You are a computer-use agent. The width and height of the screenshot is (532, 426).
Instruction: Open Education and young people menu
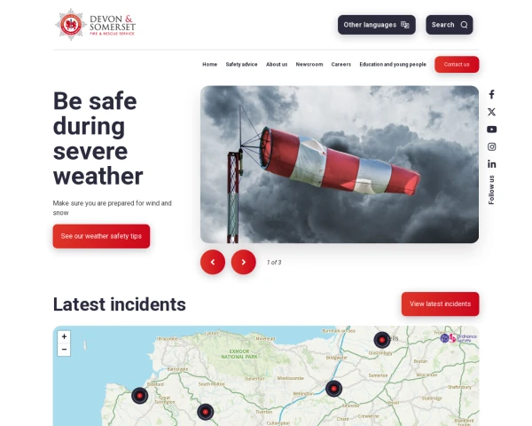coord(393,64)
